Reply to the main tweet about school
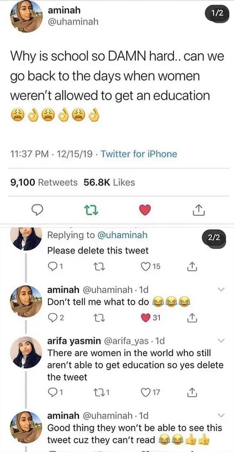 [x=37, y=210]
